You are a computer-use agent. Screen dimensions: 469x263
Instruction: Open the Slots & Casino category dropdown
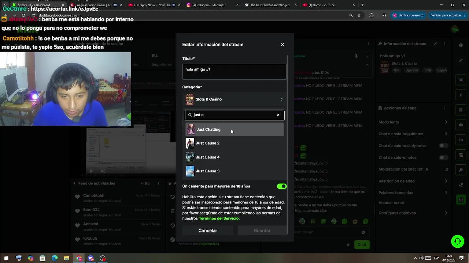coord(234,99)
